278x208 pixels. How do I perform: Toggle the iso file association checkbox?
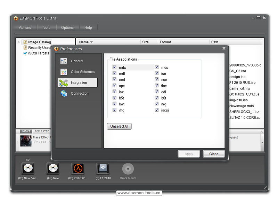click(157, 73)
